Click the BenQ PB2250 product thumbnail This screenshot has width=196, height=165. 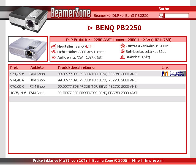coord(28,49)
